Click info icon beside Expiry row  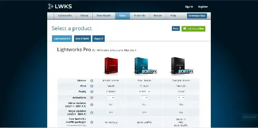point(92,92)
